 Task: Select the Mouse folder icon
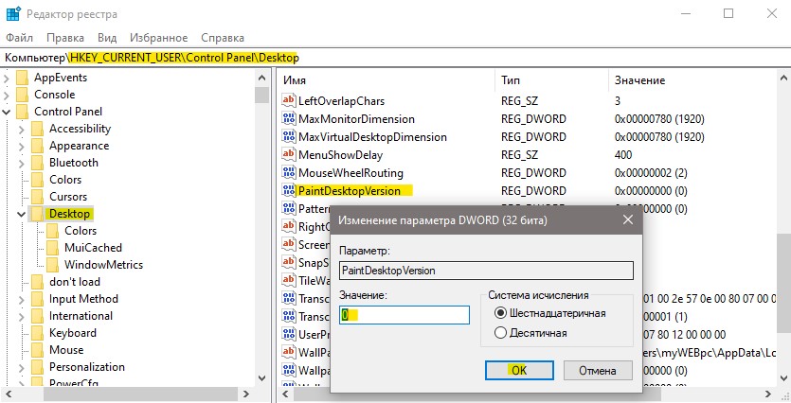click(x=37, y=350)
